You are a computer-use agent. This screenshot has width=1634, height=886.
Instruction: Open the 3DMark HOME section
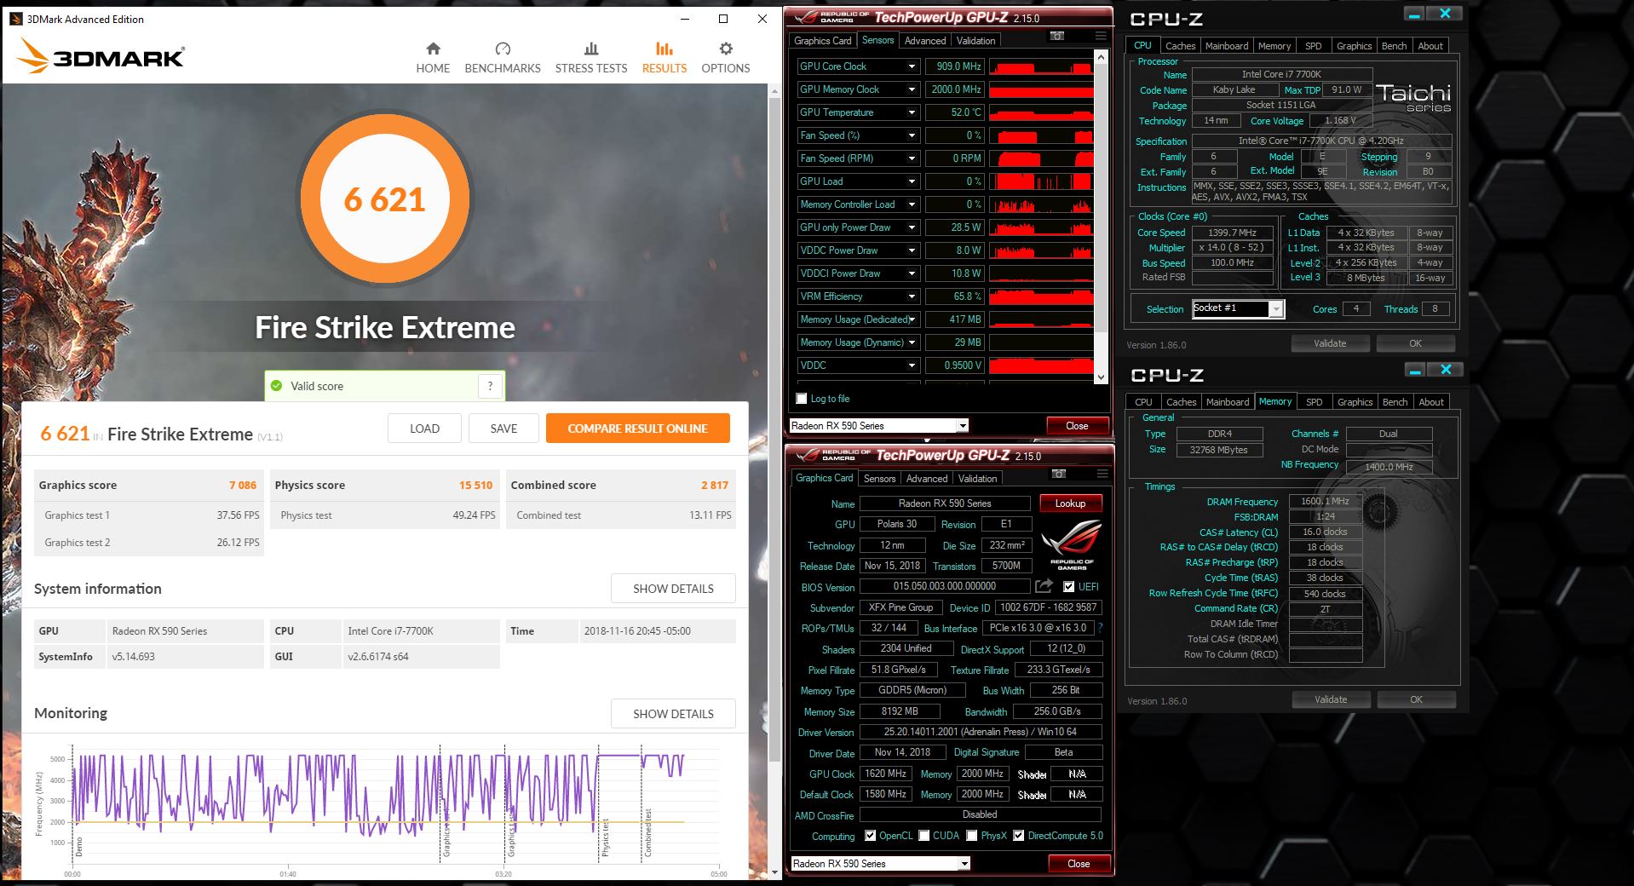433,58
